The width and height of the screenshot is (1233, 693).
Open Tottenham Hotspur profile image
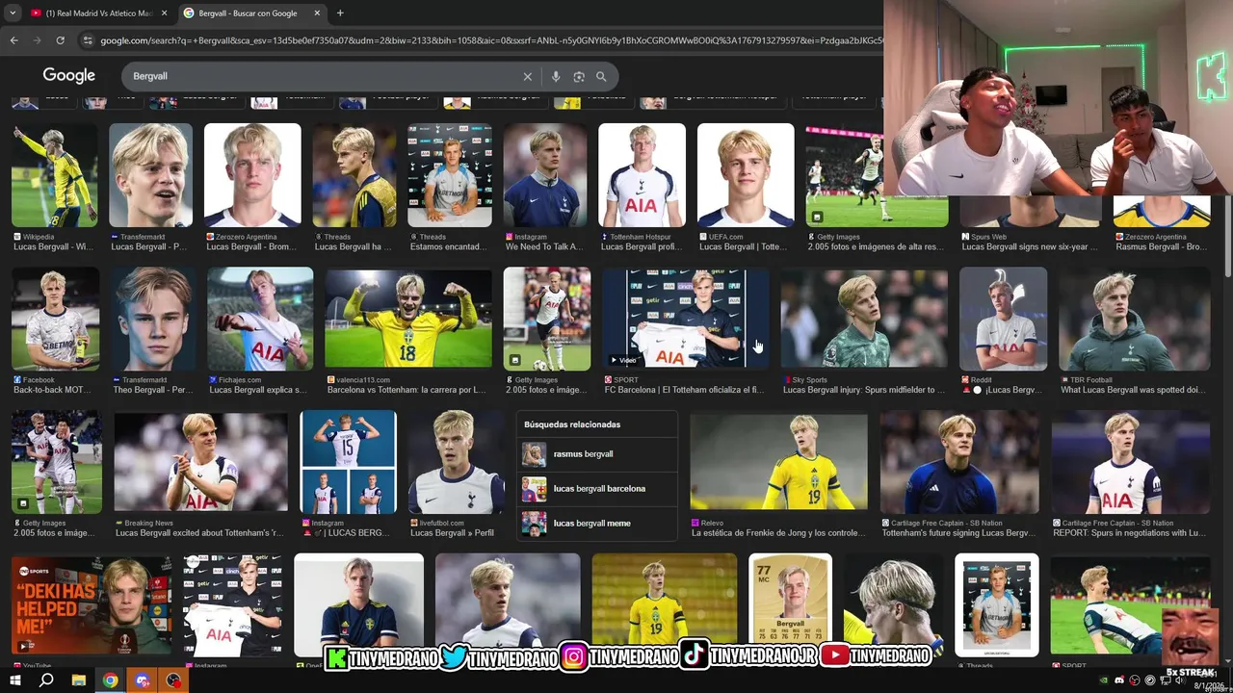pyautogui.click(x=642, y=175)
